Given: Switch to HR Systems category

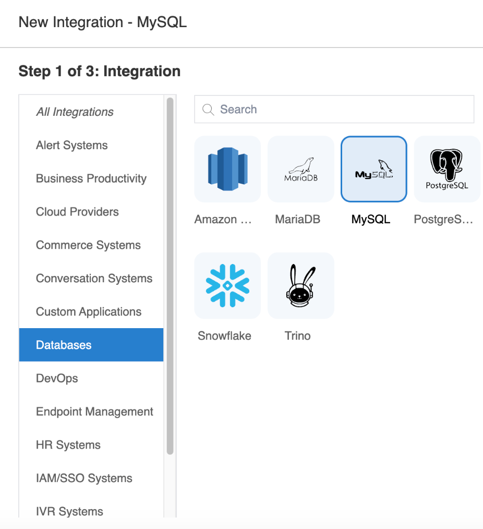Looking at the screenshot, I should (91, 445).
